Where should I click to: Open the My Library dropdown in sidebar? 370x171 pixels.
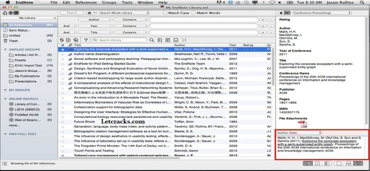click(x=29, y=18)
